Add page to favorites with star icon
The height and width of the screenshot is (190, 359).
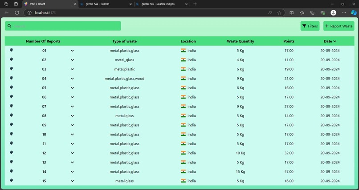(279, 13)
